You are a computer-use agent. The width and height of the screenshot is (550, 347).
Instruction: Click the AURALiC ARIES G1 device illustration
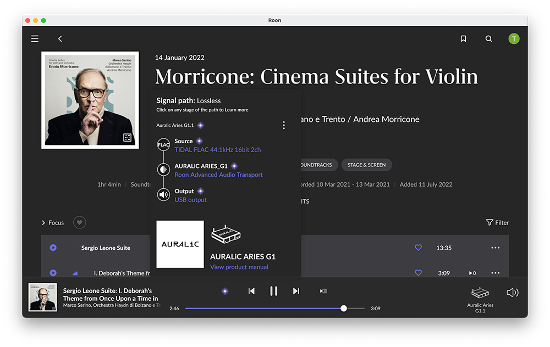pos(226,234)
